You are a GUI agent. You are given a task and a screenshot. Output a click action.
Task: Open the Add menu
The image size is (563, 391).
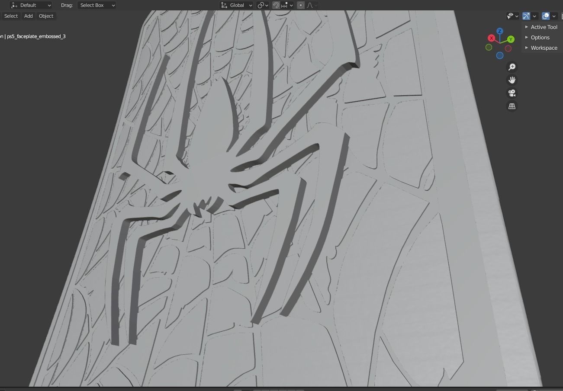pos(28,16)
